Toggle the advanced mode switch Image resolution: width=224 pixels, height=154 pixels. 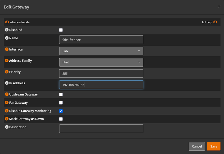pos(7,22)
